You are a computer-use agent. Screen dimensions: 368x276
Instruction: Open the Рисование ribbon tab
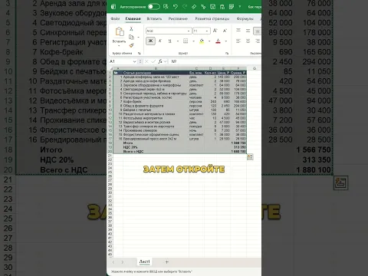(x=178, y=18)
